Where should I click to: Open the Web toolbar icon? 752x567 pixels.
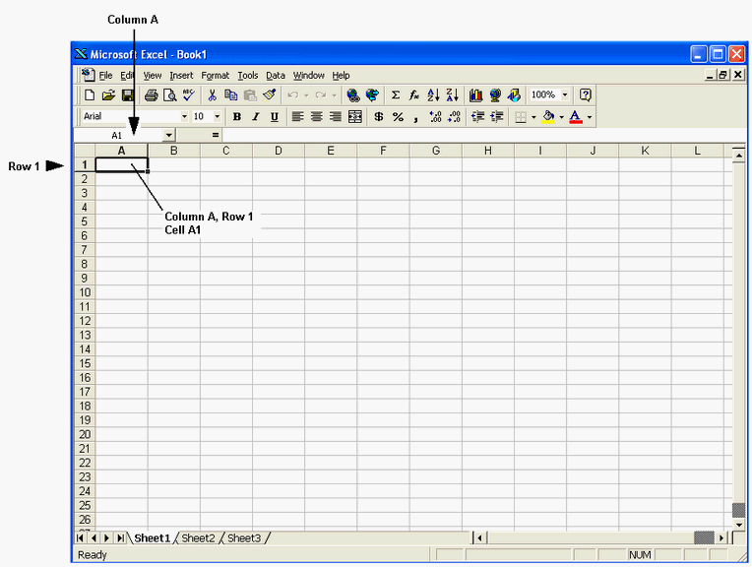372,94
